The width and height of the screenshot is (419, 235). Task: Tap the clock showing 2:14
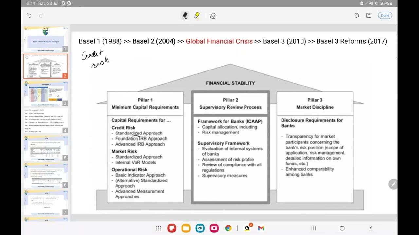click(31, 3)
